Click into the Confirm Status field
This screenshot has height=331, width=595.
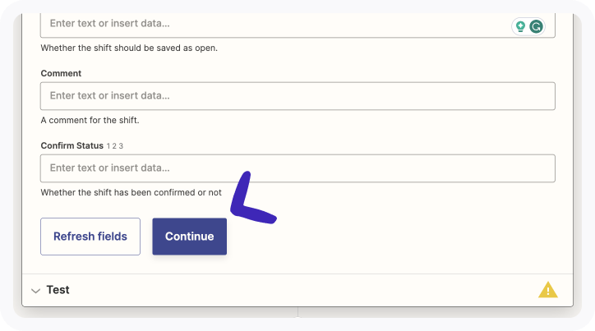pos(297,168)
